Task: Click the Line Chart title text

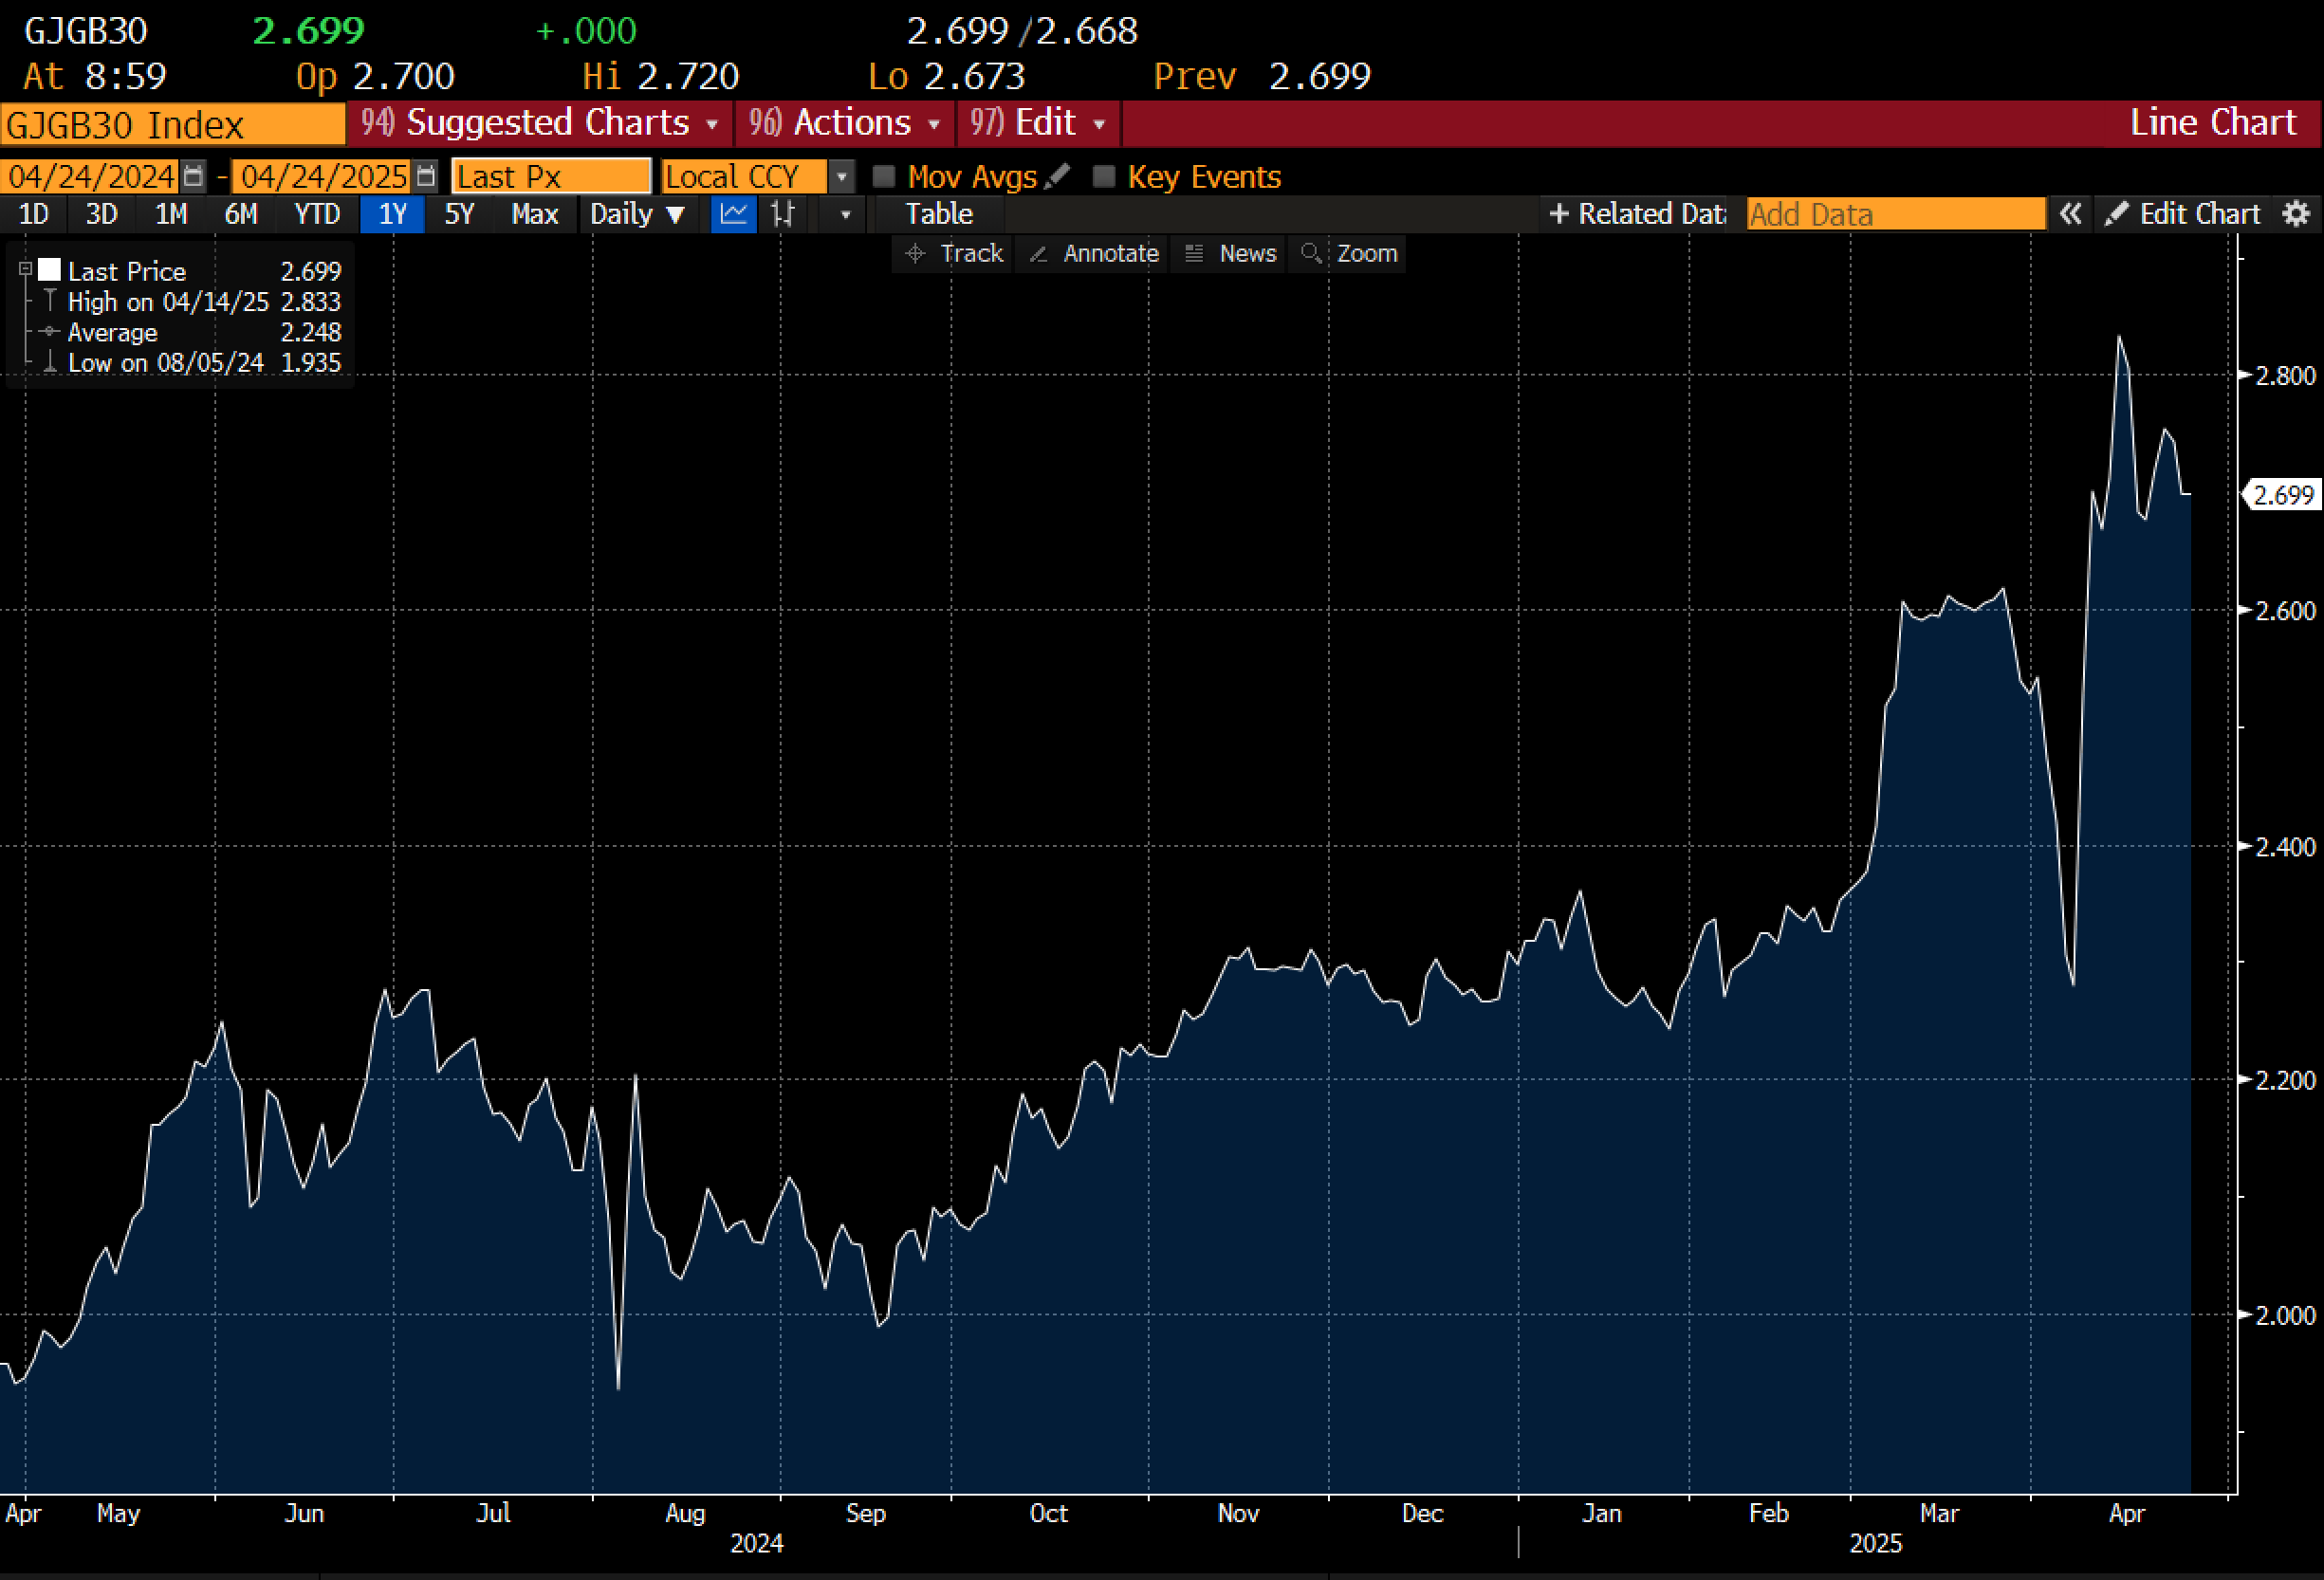Action: coord(2212,123)
